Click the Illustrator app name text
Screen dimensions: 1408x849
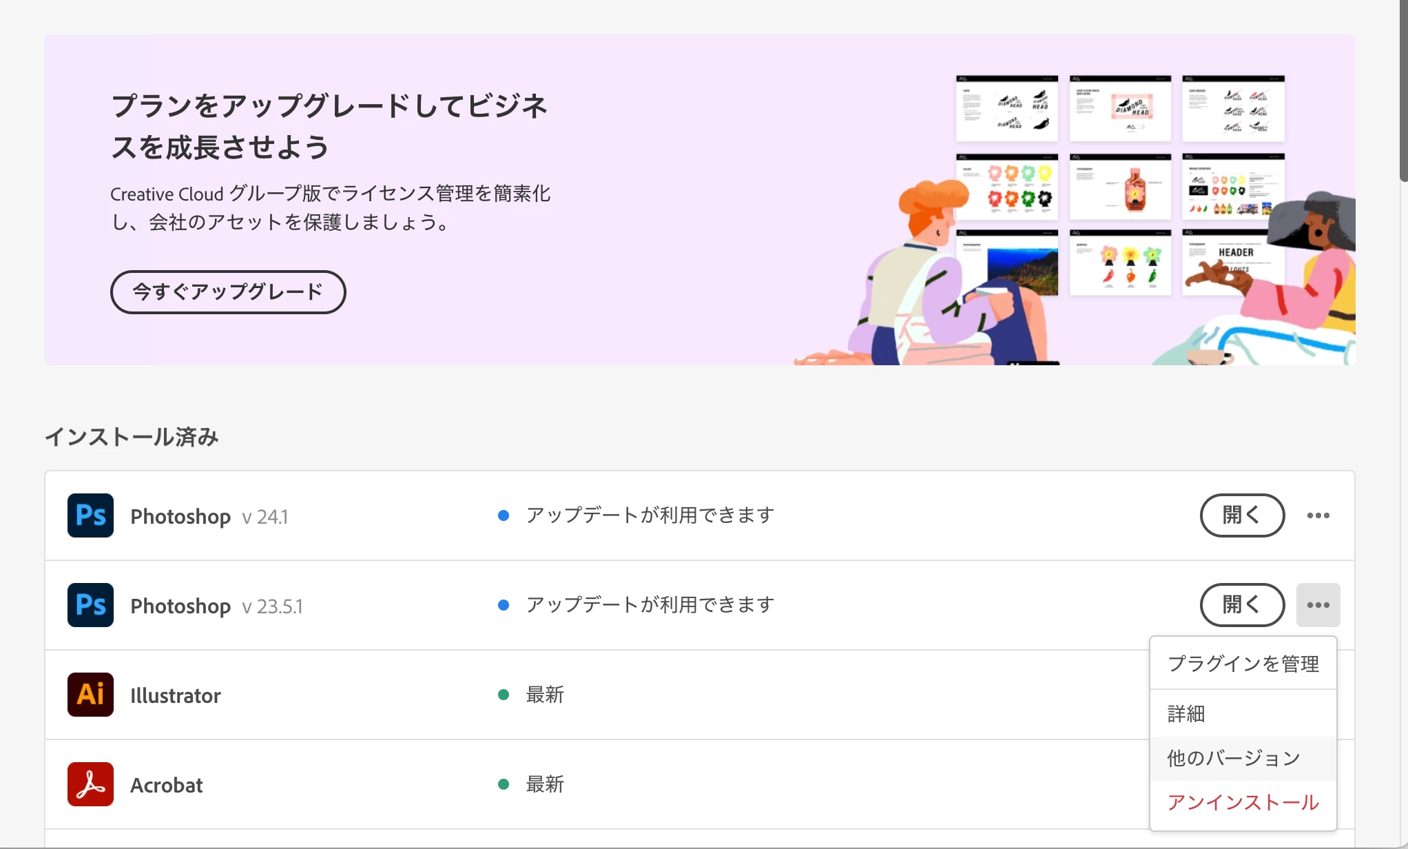(x=176, y=695)
